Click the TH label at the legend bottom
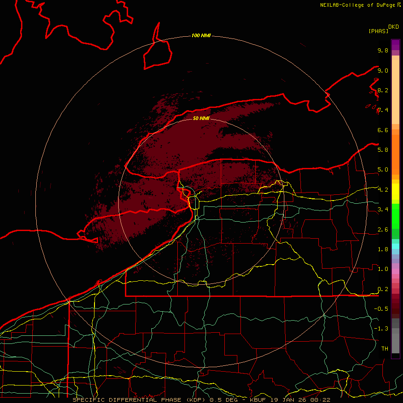This screenshot has width=403, height=403. [385, 348]
